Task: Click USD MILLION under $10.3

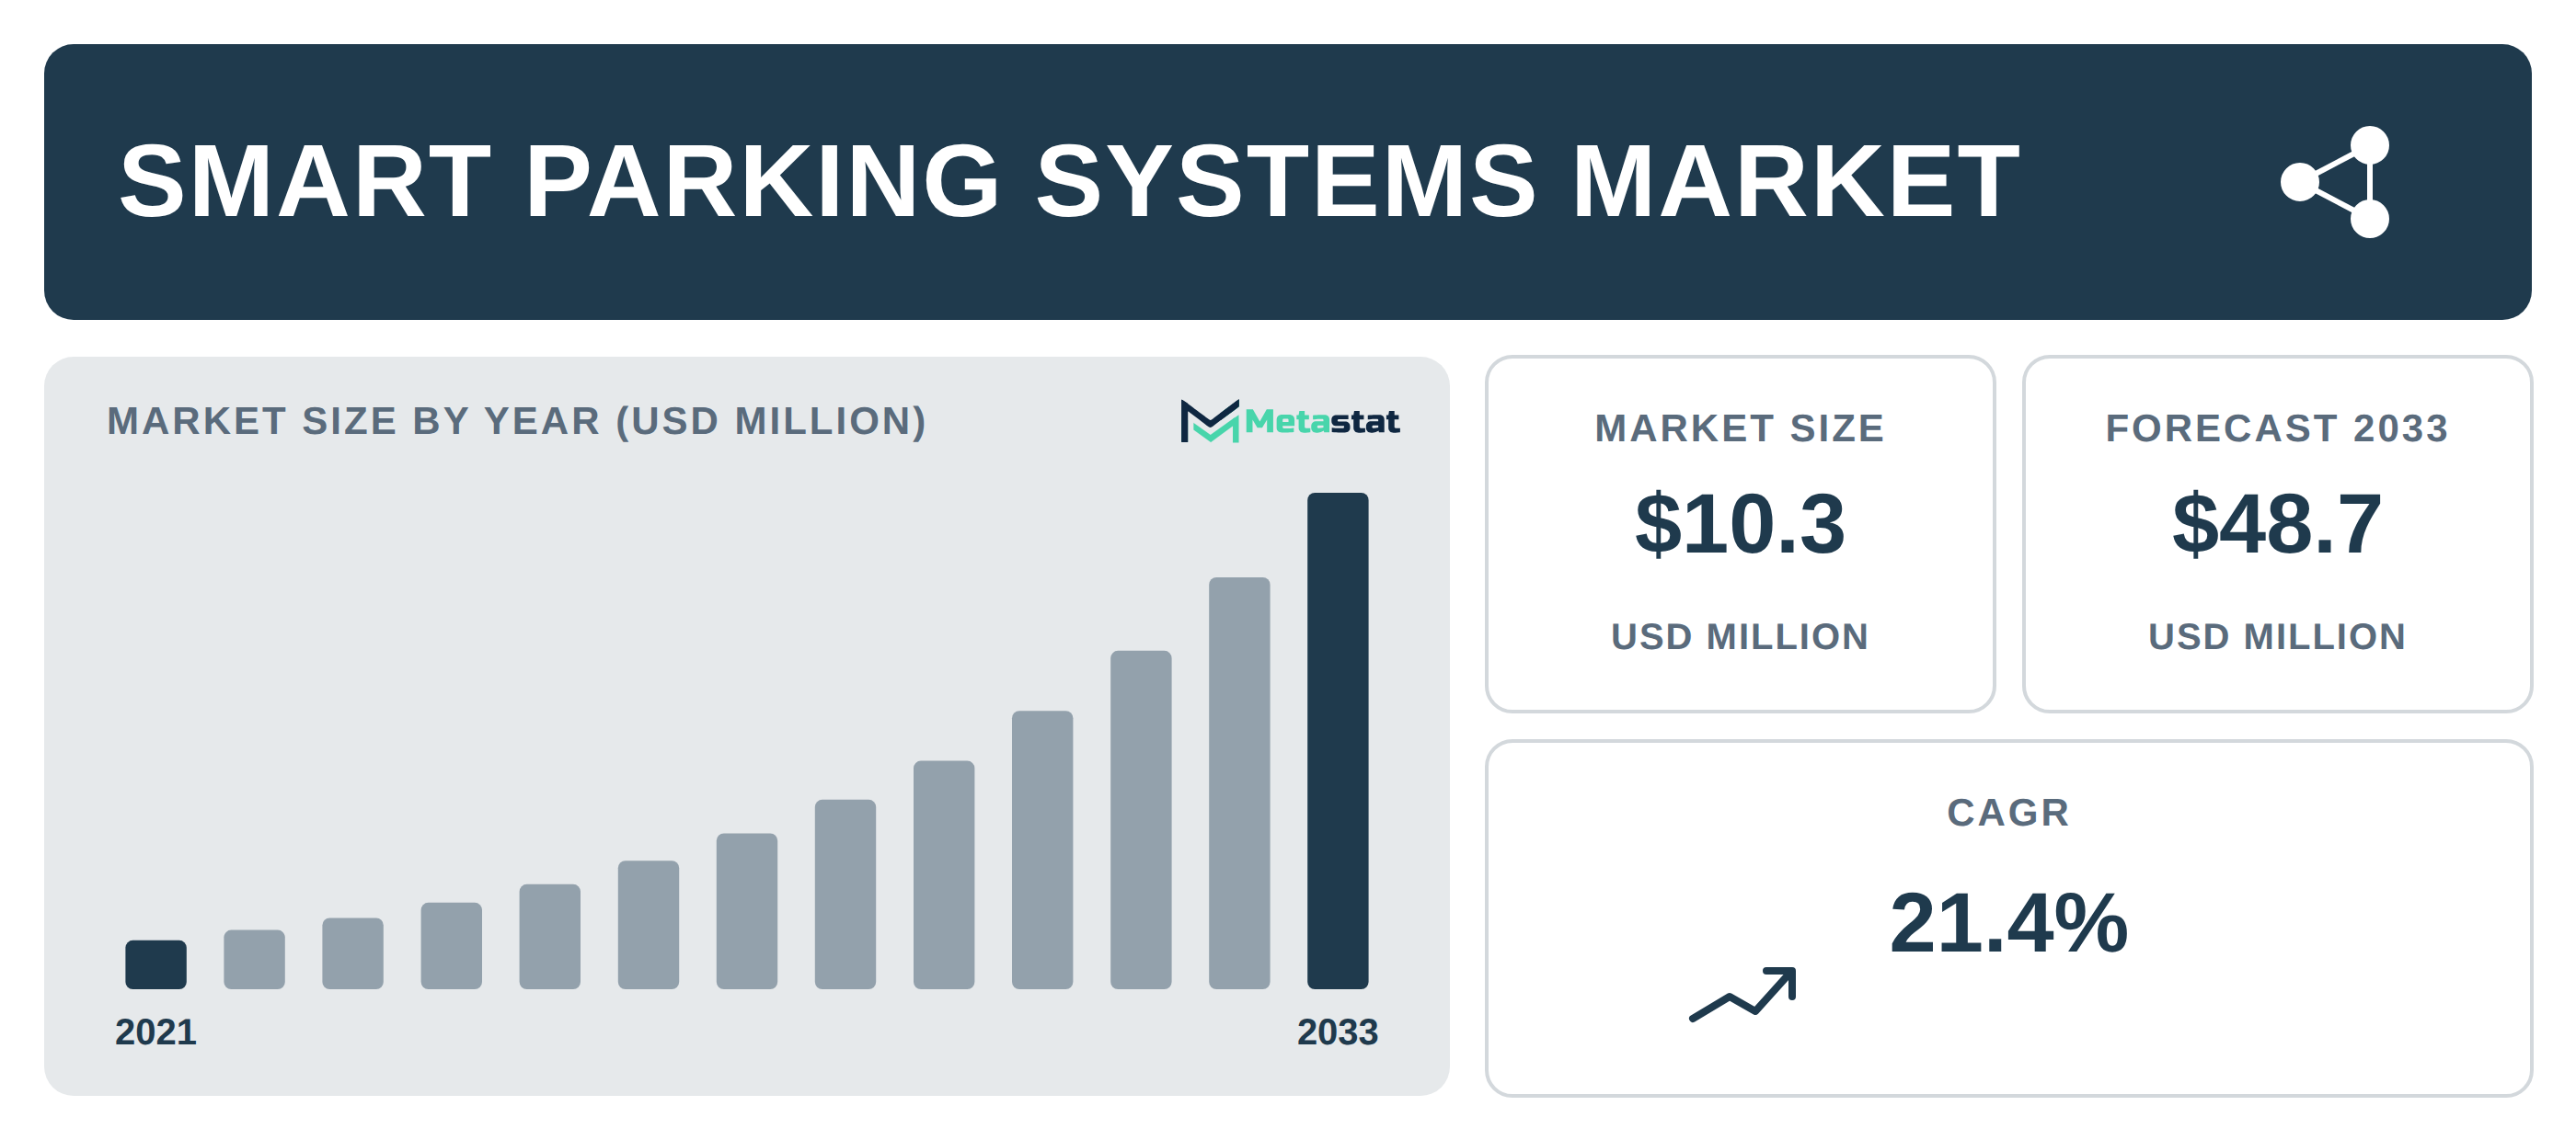Action: (1740, 636)
